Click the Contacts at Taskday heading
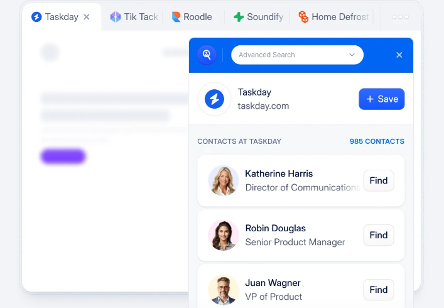This screenshot has width=444, height=308. pyautogui.click(x=239, y=141)
